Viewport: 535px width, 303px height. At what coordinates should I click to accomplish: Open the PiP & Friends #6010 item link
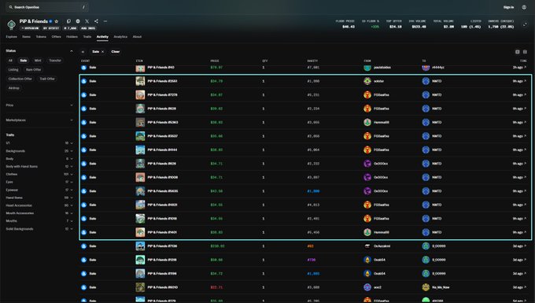(163, 287)
